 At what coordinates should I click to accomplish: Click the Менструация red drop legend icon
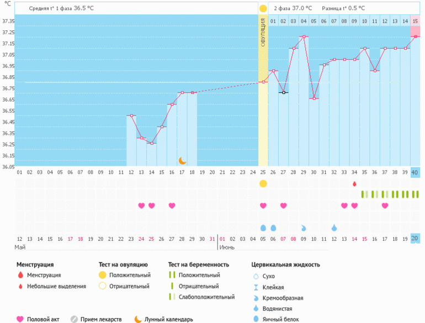pyautogui.click(x=20, y=275)
